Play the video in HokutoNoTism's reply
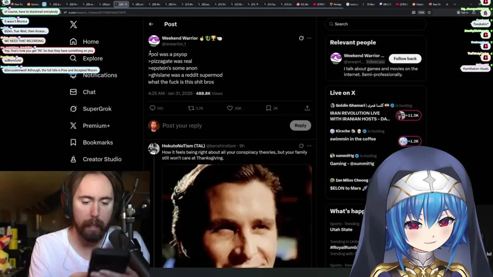The image size is (493, 277). point(236,215)
